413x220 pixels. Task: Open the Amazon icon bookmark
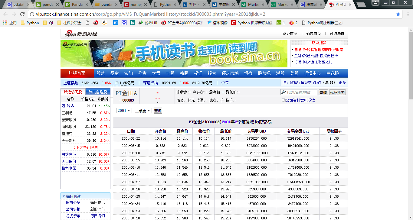[x=104, y=23]
